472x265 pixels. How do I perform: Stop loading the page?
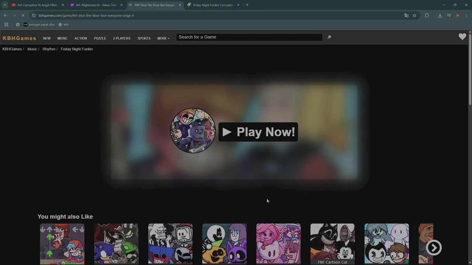click(x=23, y=15)
